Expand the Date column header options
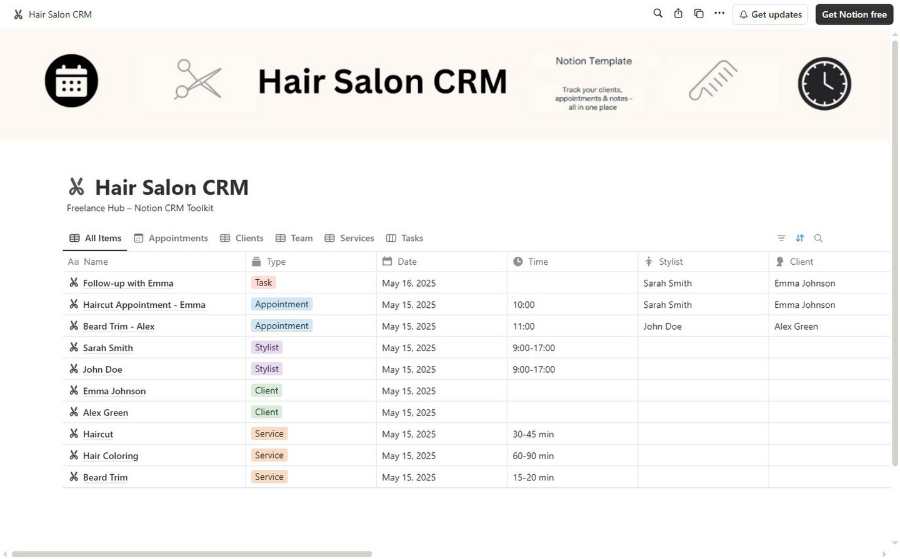 (406, 262)
